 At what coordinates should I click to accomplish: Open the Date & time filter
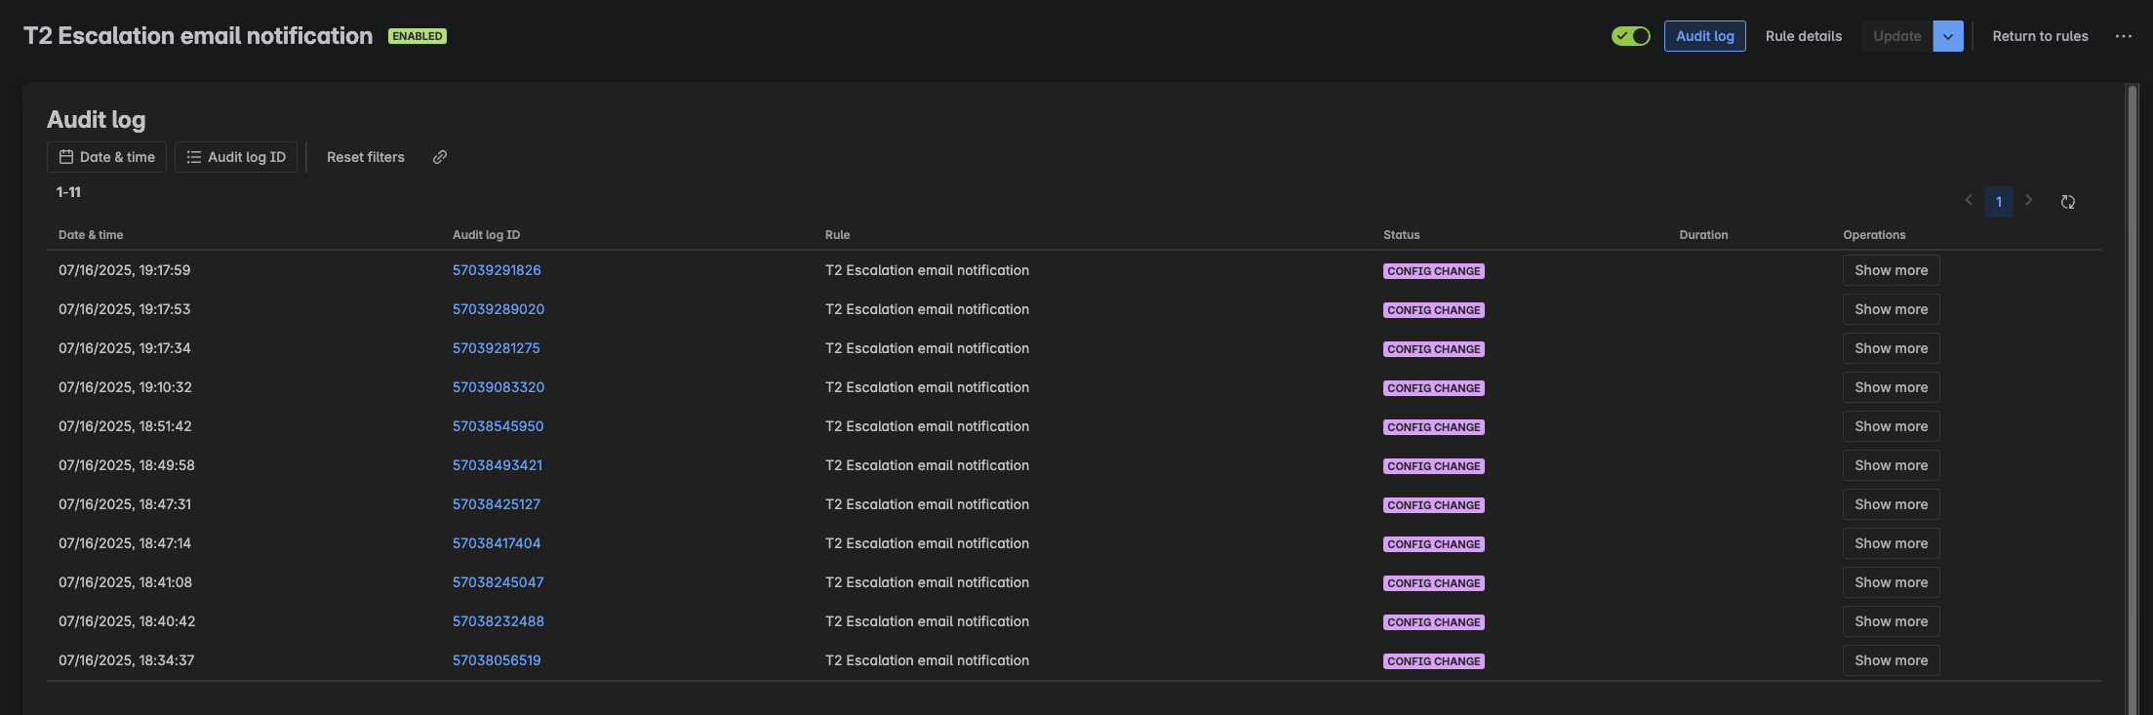coord(107,157)
